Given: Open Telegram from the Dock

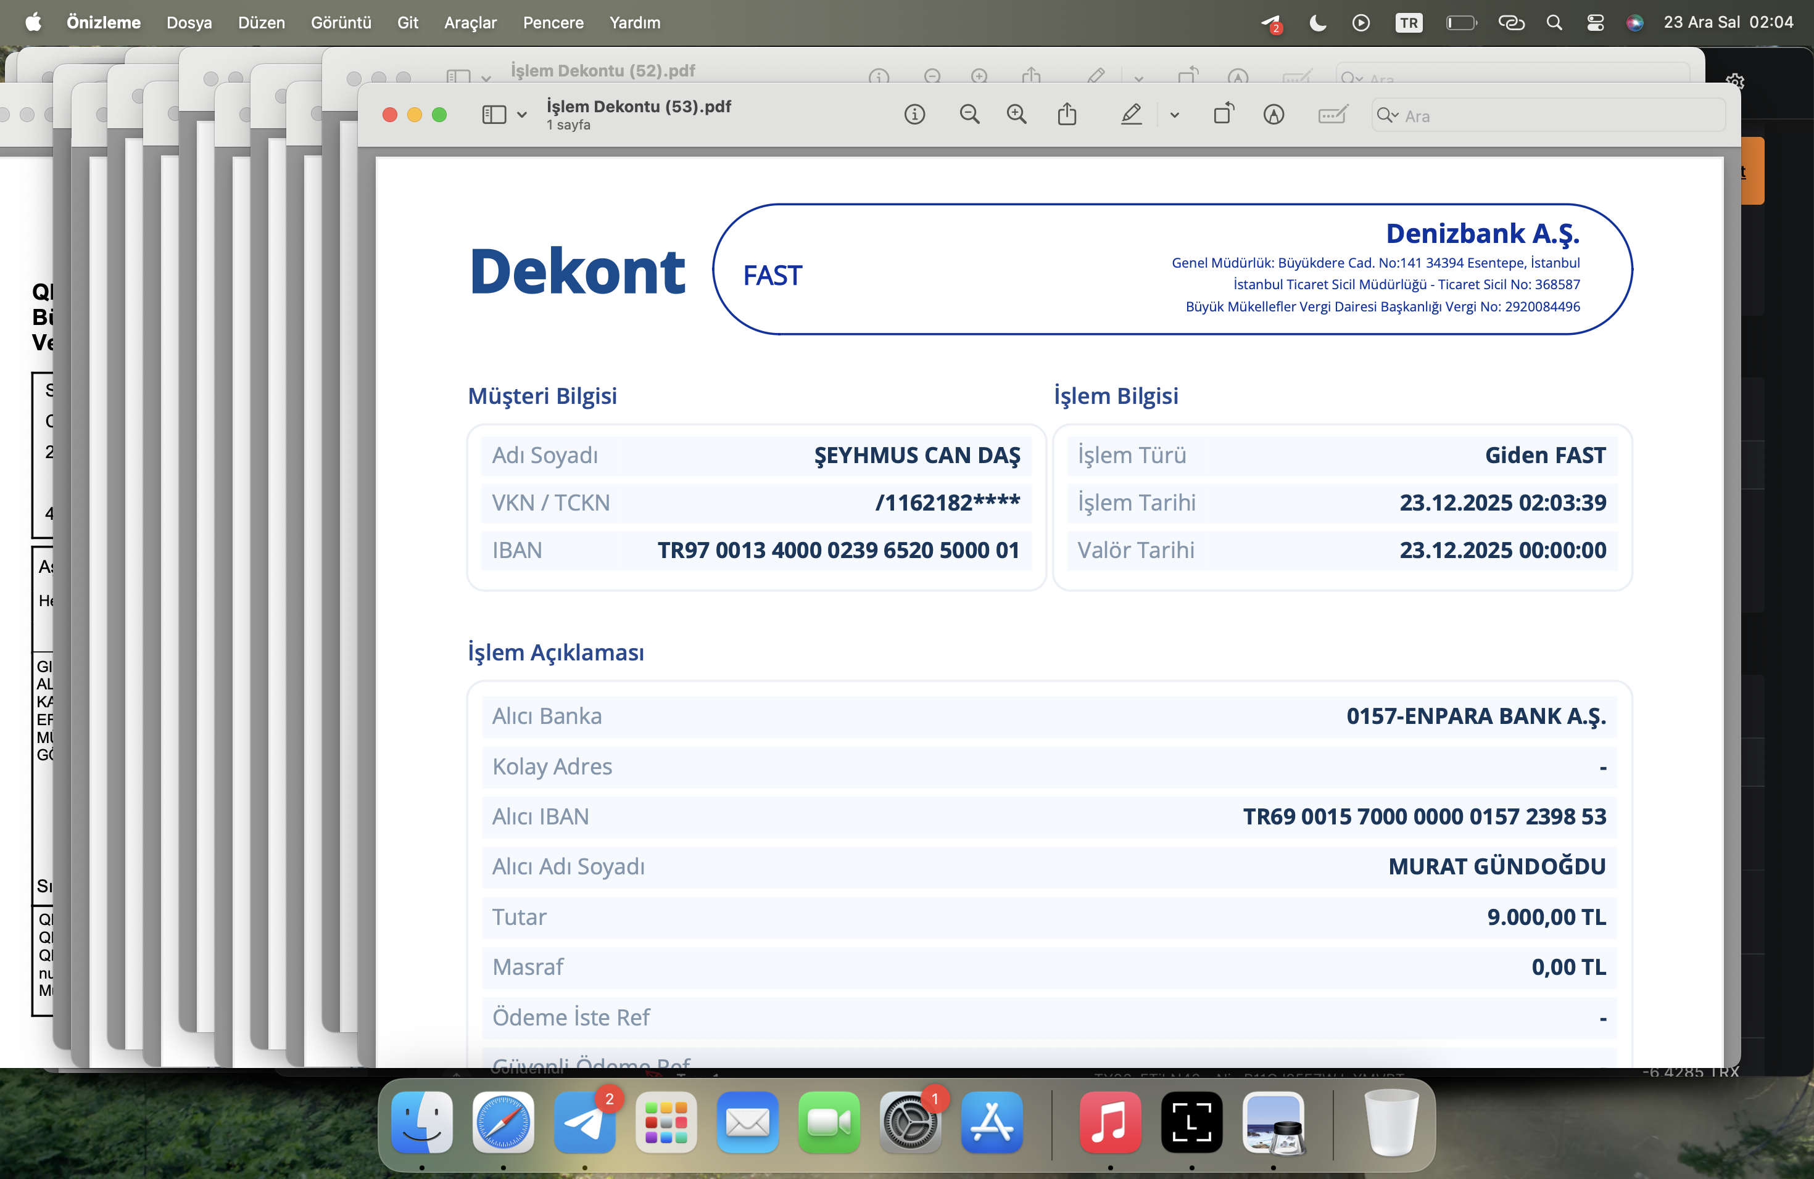Looking at the screenshot, I should tap(584, 1122).
